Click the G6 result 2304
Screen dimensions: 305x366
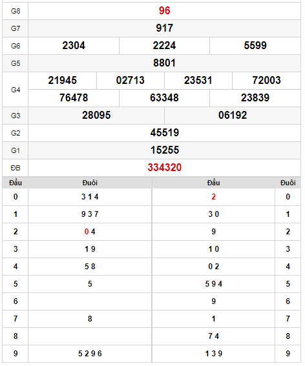pos(74,46)
